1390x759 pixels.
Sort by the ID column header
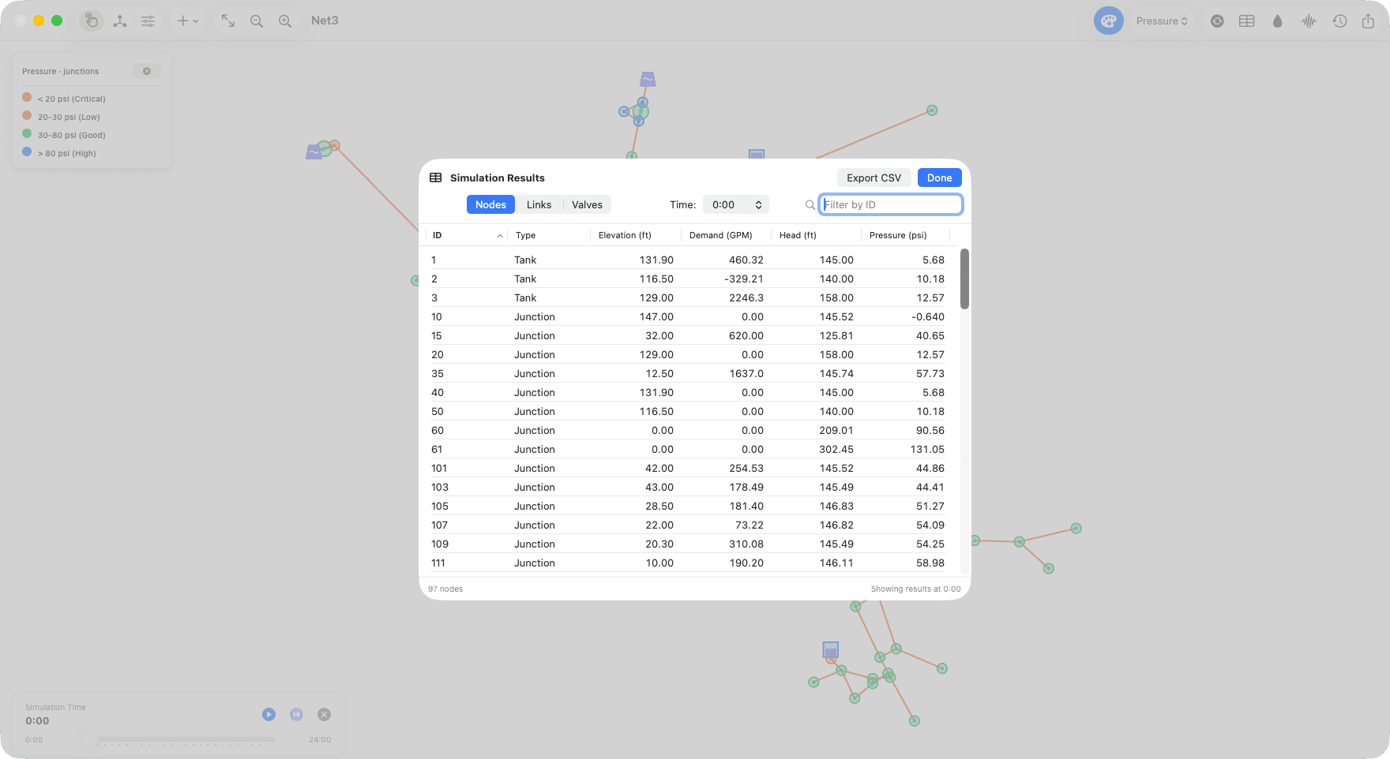tap(467, 235)
